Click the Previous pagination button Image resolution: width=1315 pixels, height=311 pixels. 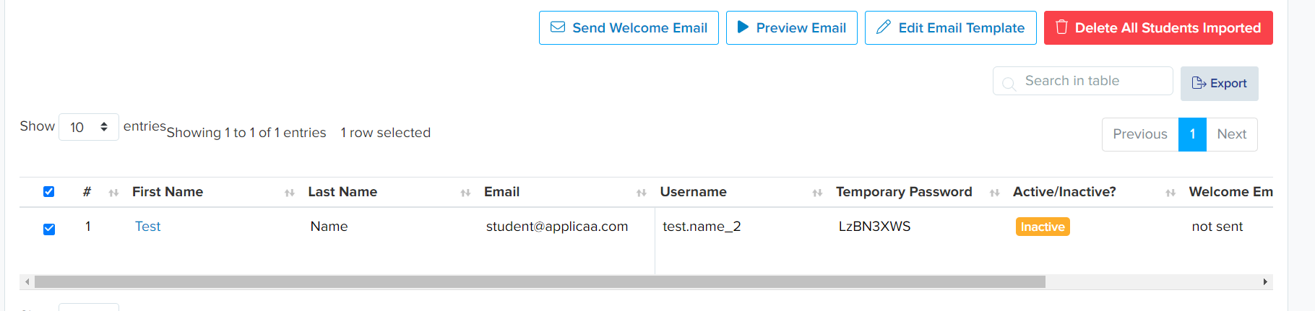(1140, 134)
